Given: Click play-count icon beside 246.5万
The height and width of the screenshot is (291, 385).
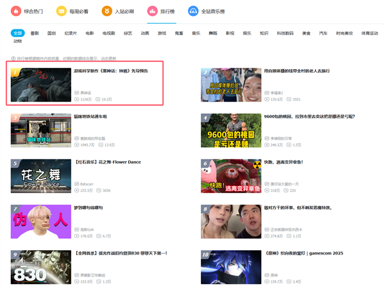Looking at the screenshot, I should coord(267,145).
